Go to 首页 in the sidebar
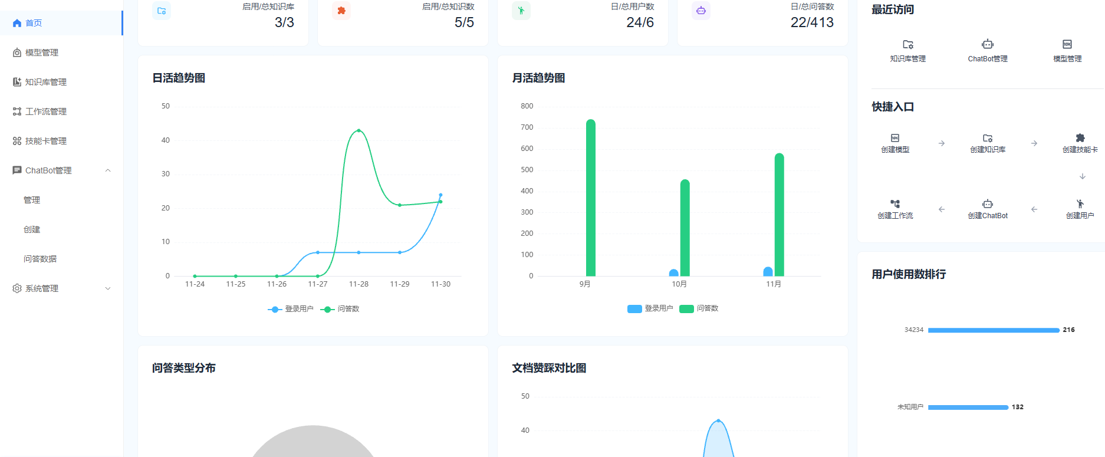The image size is (1105, 457). (34, 23)
